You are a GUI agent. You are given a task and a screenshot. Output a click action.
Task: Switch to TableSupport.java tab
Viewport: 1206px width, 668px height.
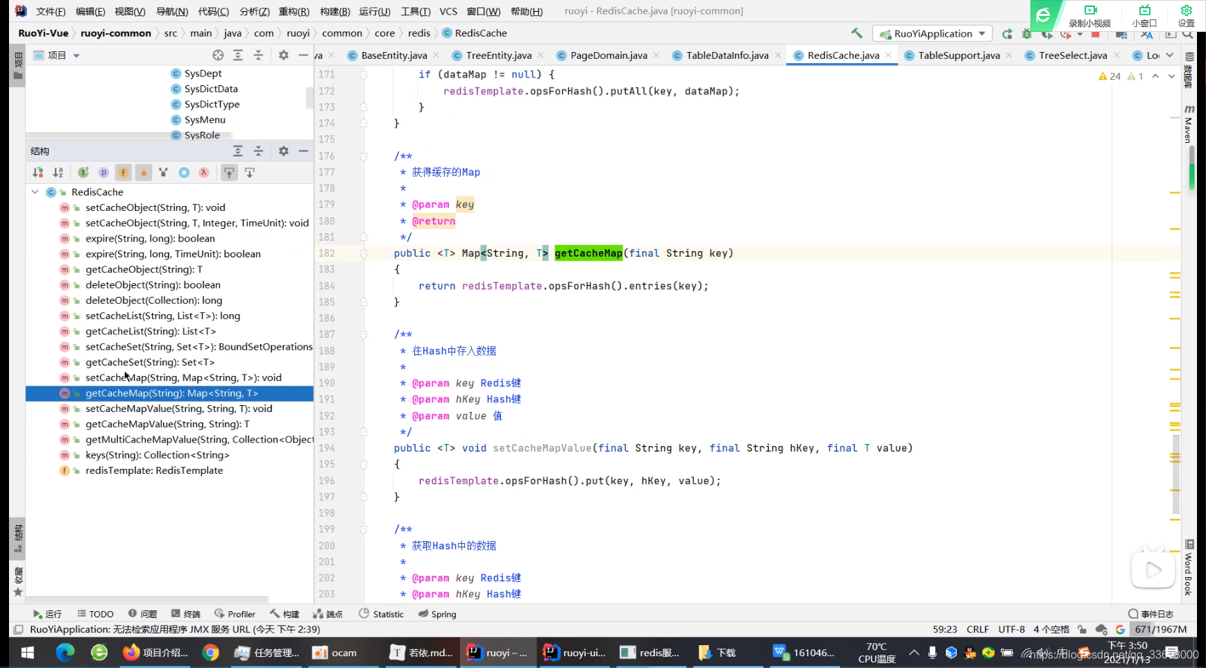(958, 55)
